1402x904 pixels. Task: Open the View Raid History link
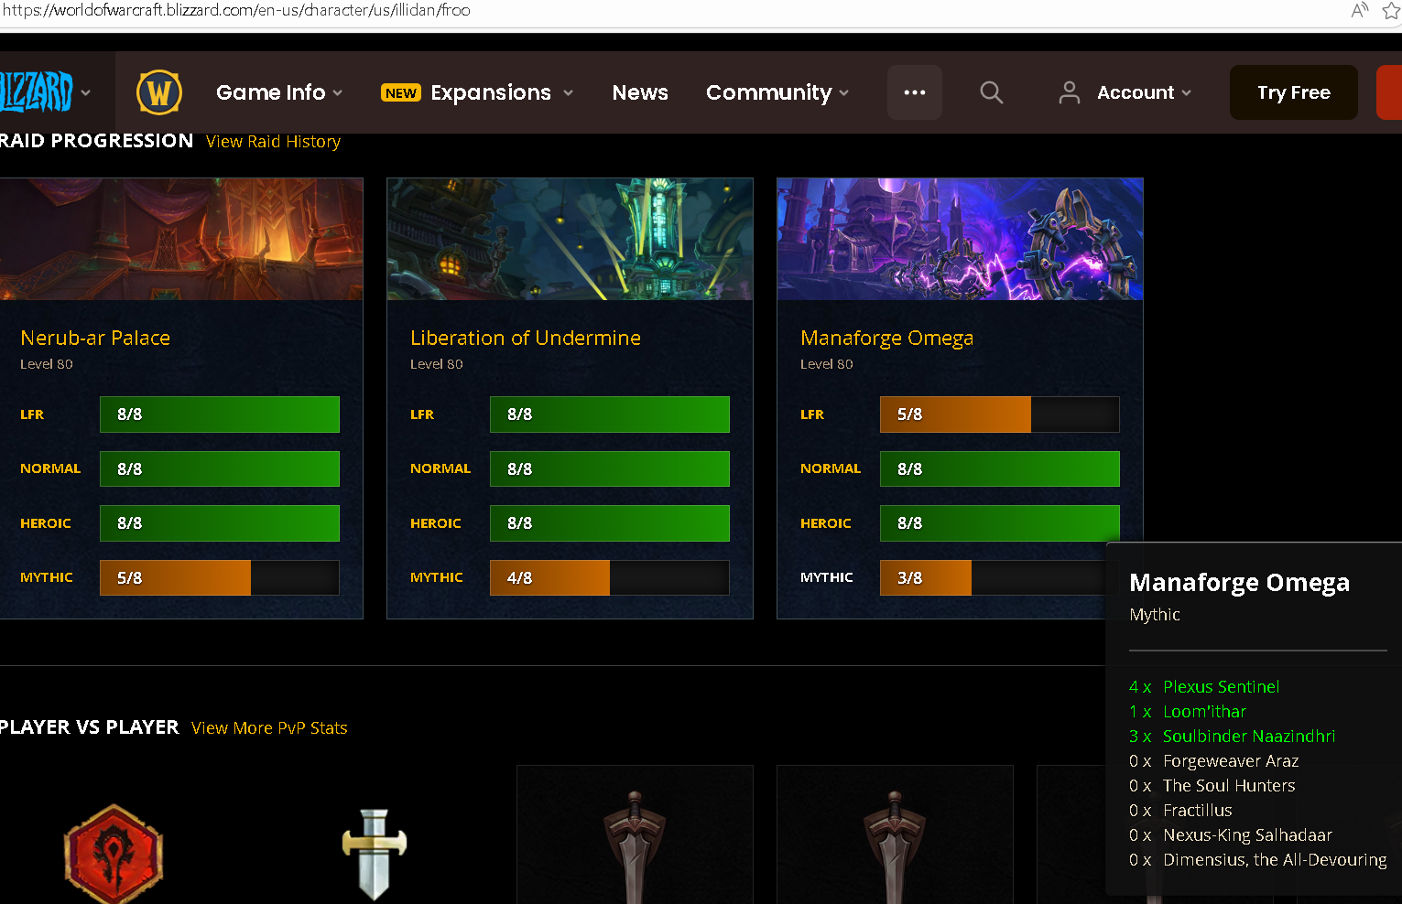pos(273,142)
